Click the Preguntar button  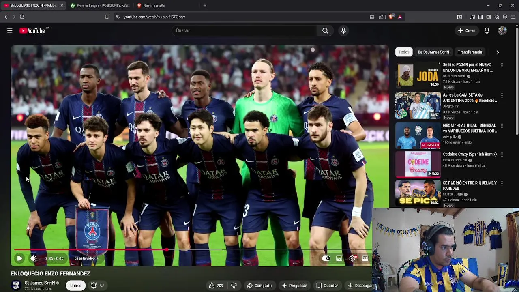(294, 286)
